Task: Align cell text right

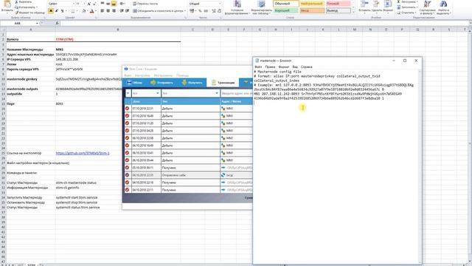Action: click(x=114, y=11)
